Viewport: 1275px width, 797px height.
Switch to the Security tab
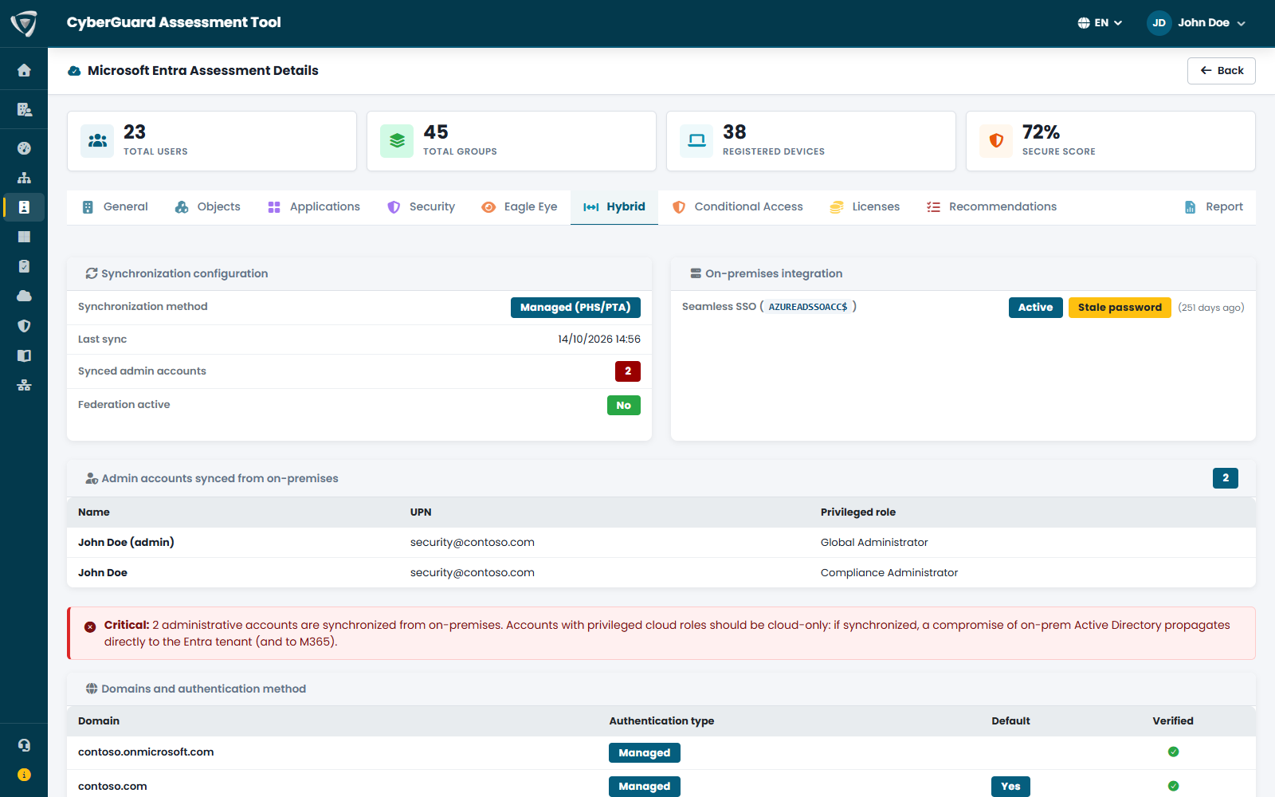422,207
